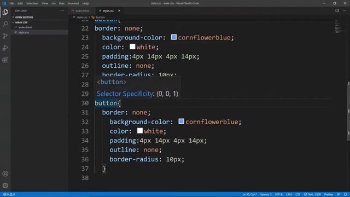Open the Manage gear icon
350x197 pixels.
[5, 186]
